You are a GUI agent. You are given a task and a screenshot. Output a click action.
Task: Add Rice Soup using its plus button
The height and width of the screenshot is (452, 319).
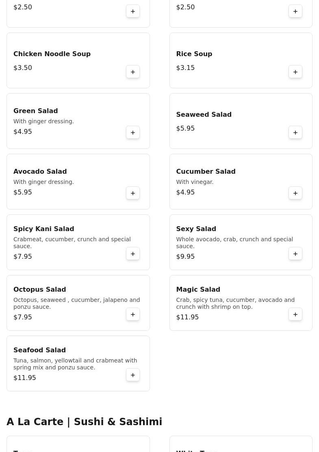(x=295, y=72)
